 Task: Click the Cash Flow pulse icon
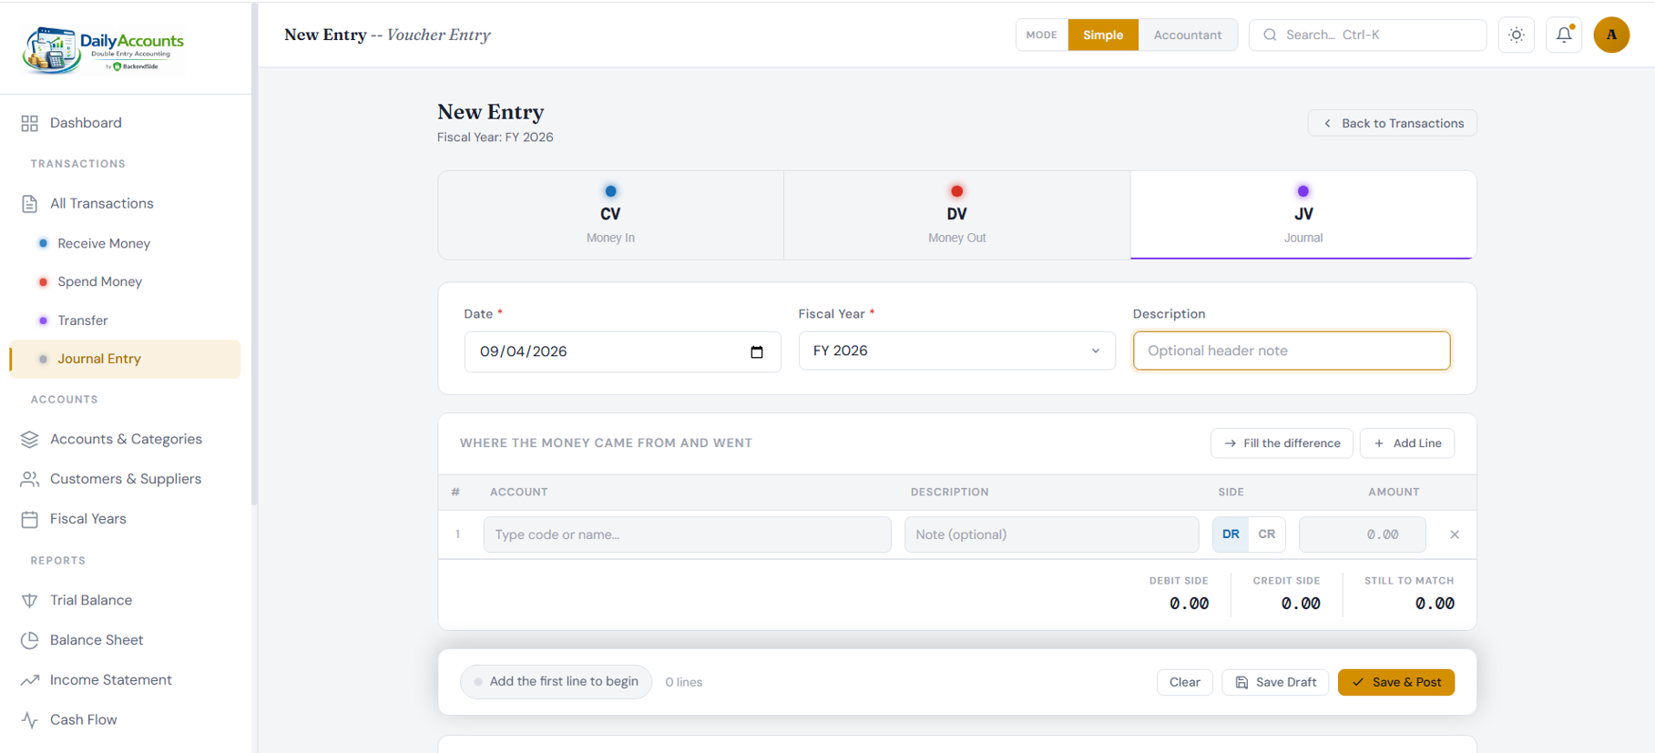point(29,720)
